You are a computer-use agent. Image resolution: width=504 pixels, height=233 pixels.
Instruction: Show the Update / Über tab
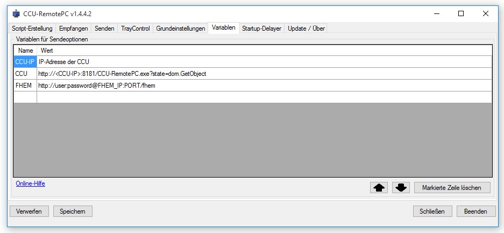click(x=306, y=29)
